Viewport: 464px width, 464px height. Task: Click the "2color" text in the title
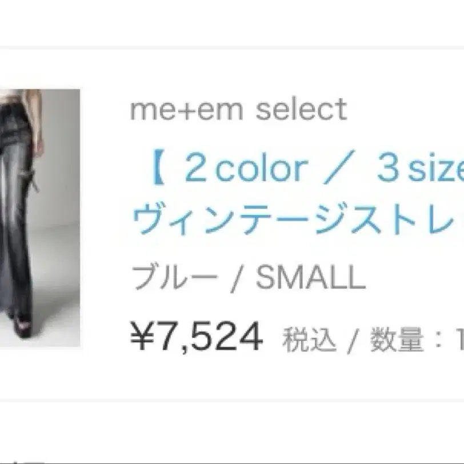point(246,168)
